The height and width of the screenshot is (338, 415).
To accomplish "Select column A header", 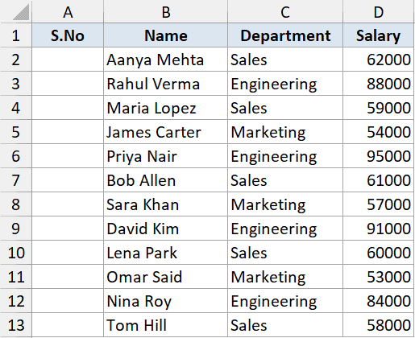I will pyautogui.click(x=68, y=11).
